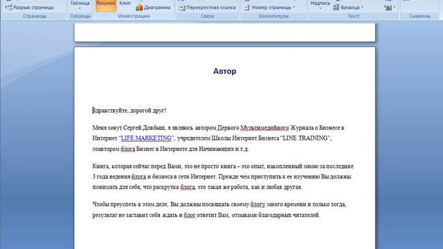
Task: Open the Таблица dropdown
Action: coord(80,6)
